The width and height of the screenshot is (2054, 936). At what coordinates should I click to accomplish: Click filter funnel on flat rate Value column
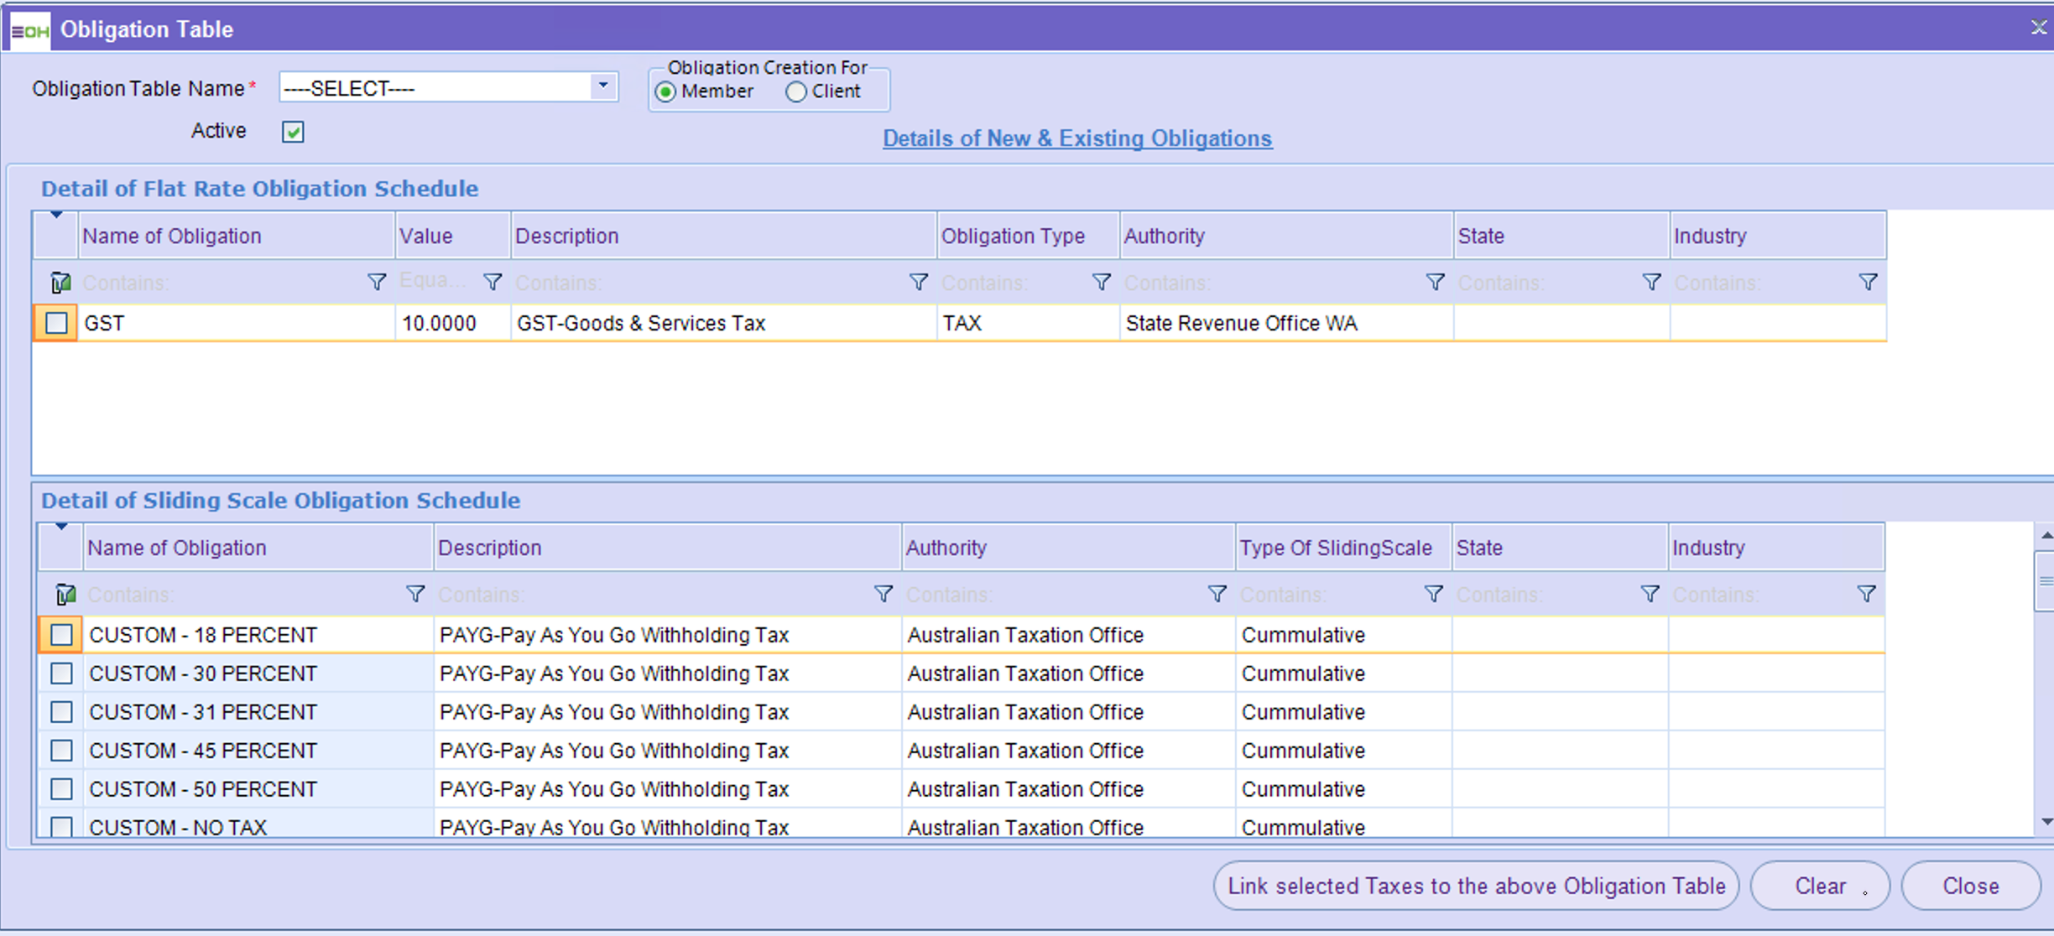[493, 282]
